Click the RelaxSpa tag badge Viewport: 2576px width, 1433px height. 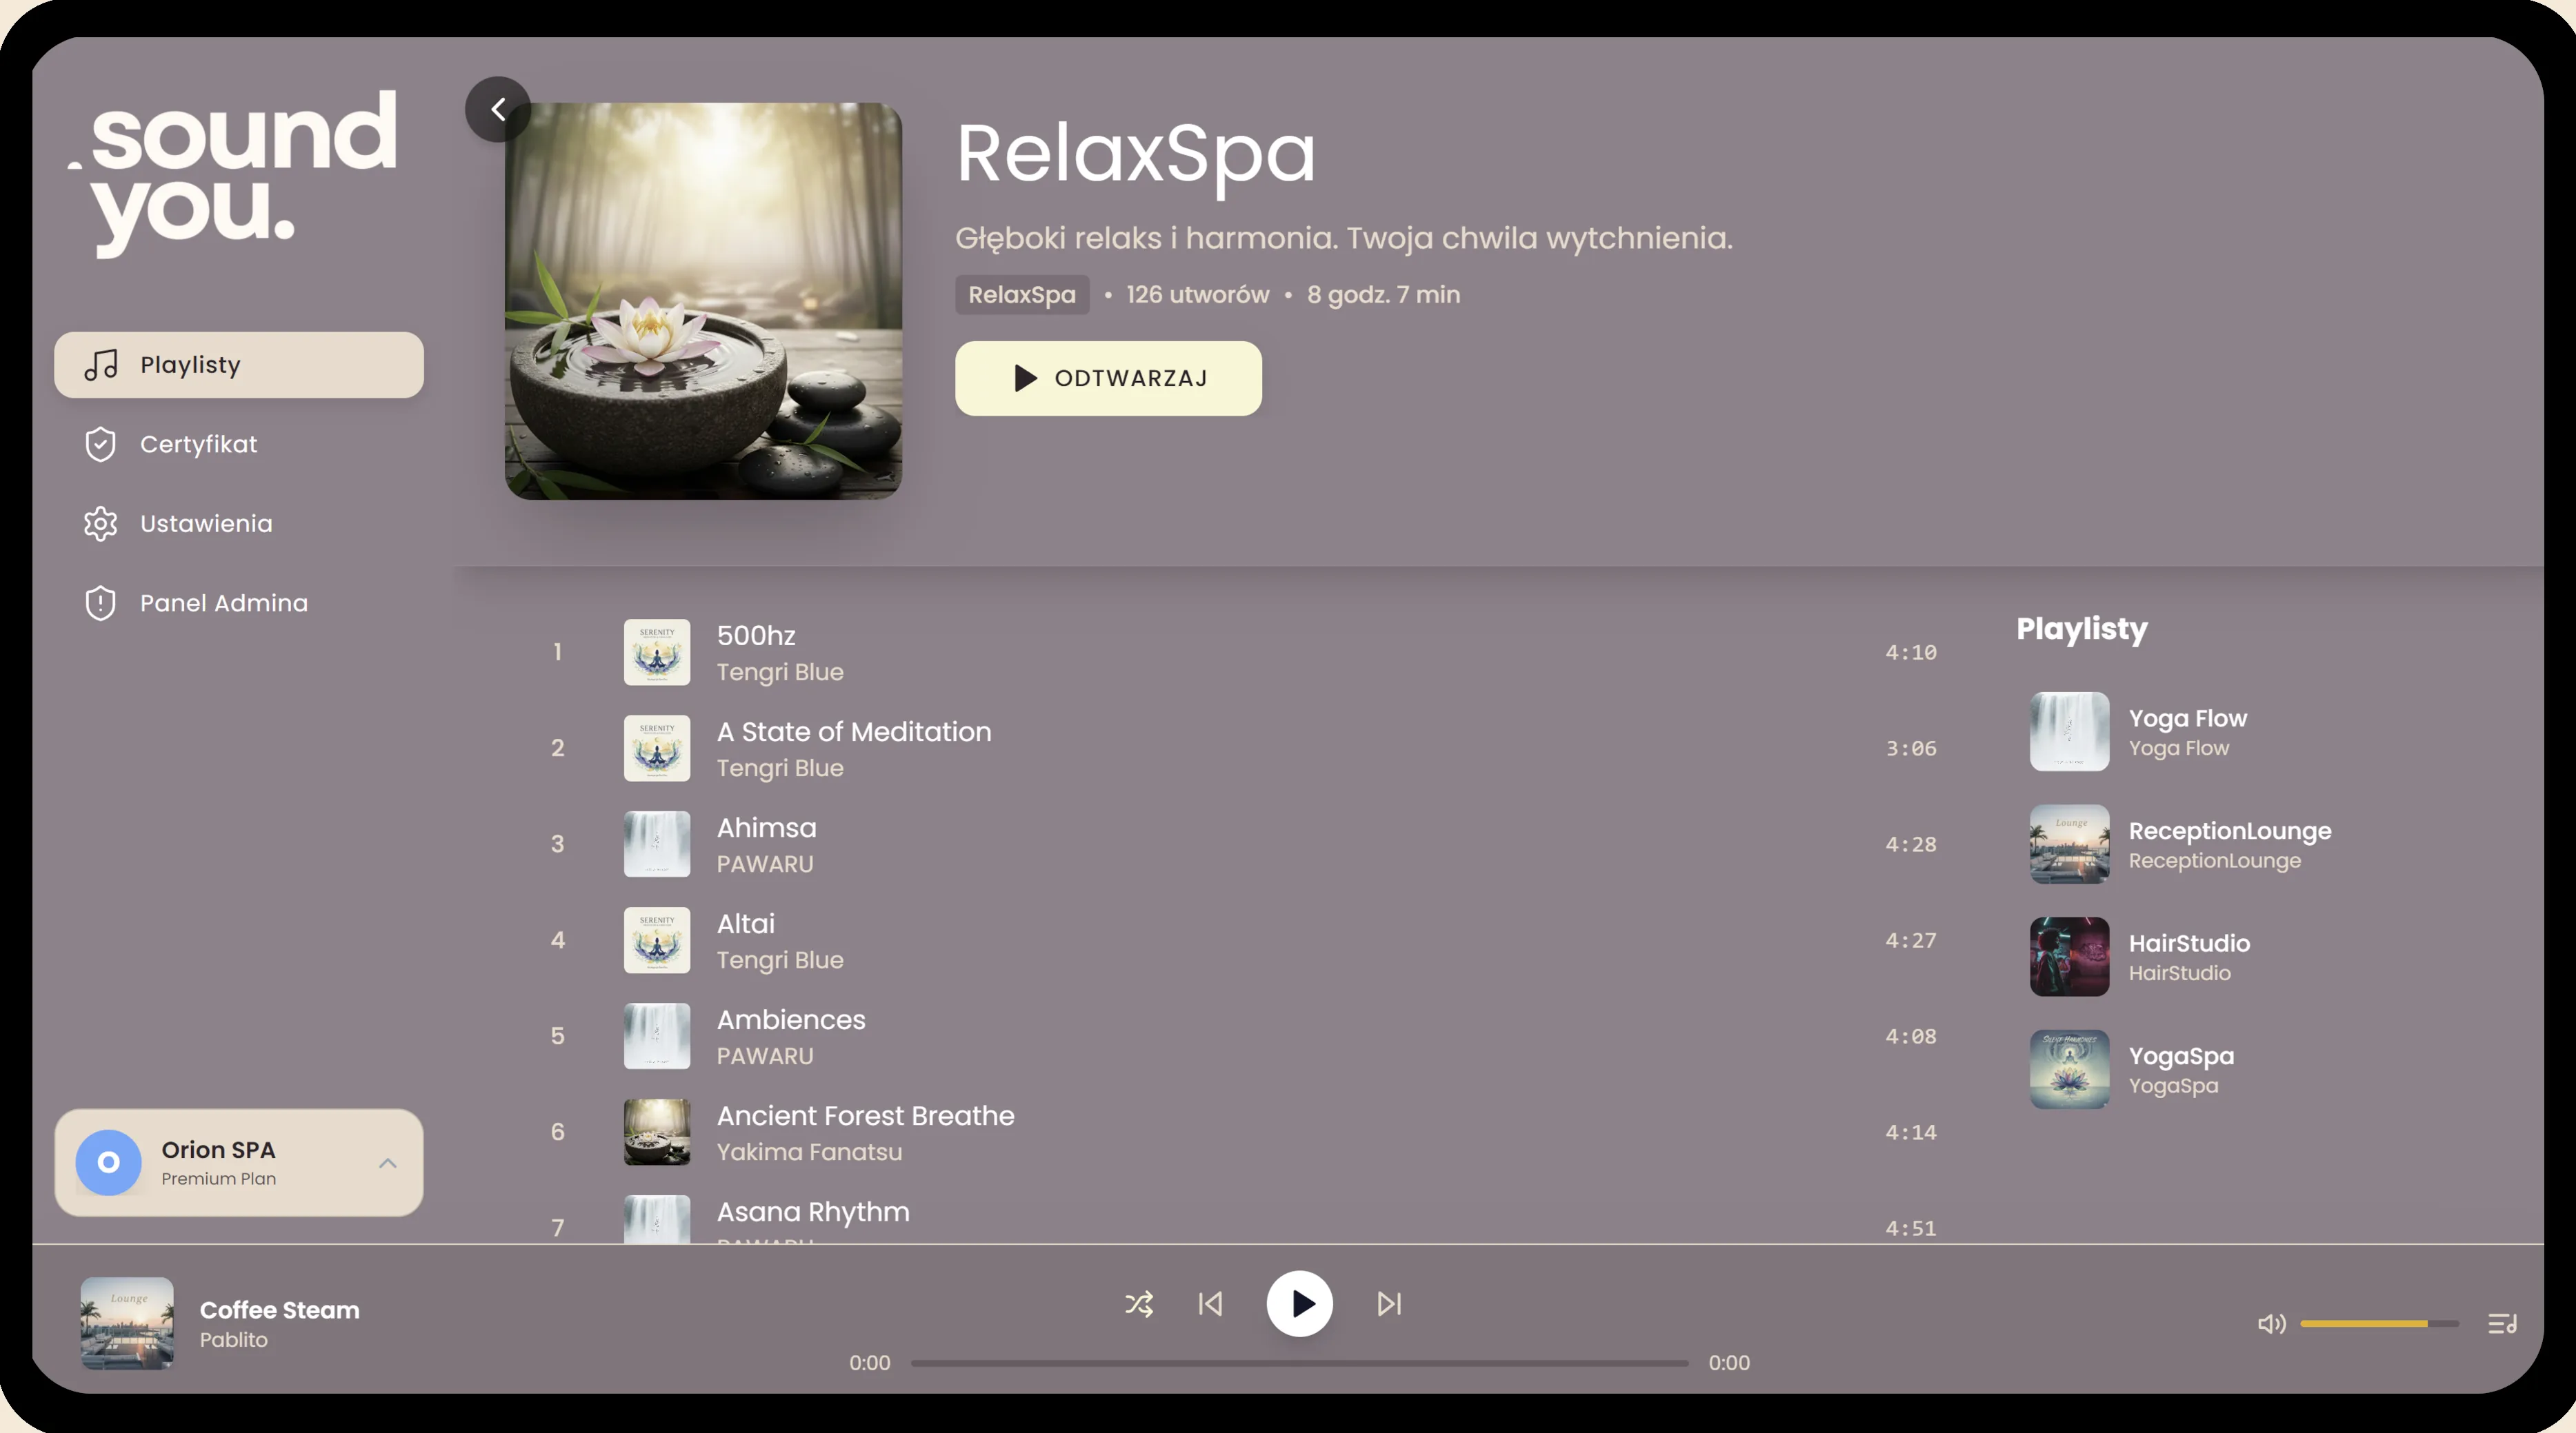coord(1021,295)
